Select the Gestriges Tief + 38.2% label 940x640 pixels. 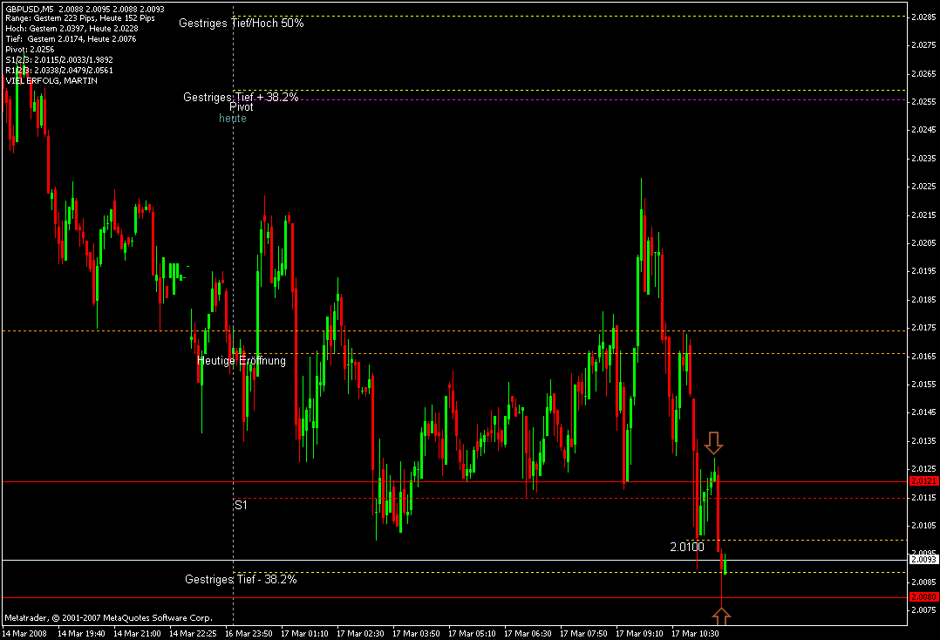(x=241, y=97)
